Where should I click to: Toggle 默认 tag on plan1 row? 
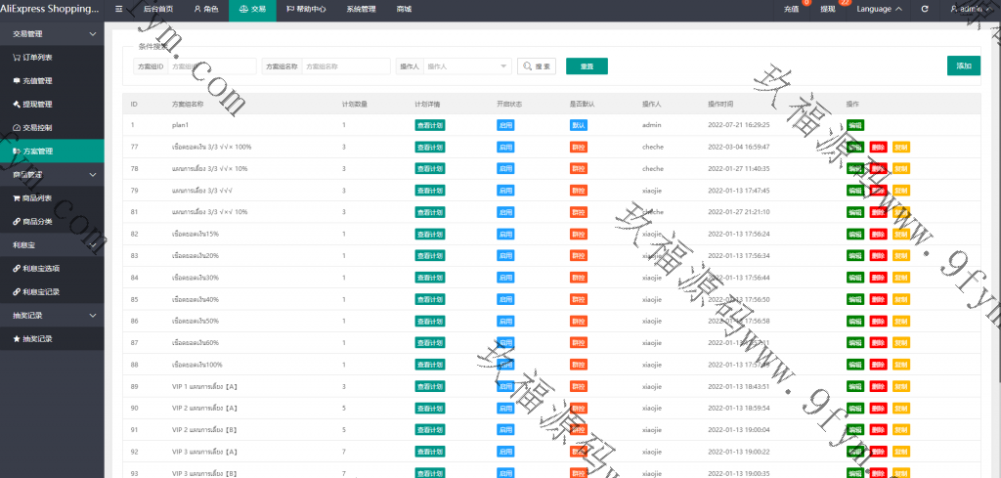pyautogui.click(x=578, y=125)
